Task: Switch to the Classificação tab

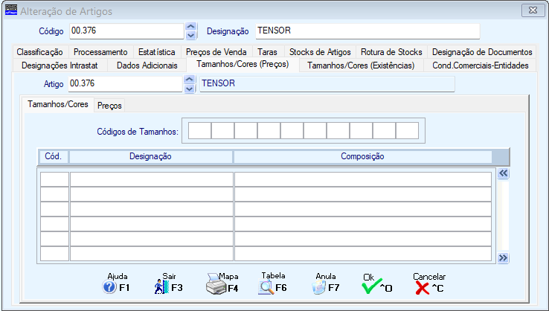Action: 39,52
